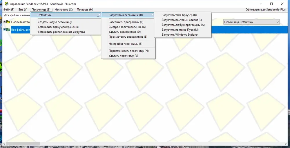290x148 pixels.
Task: Click Обновление до Sandboxie-Plus link
Action: [266, 10]
